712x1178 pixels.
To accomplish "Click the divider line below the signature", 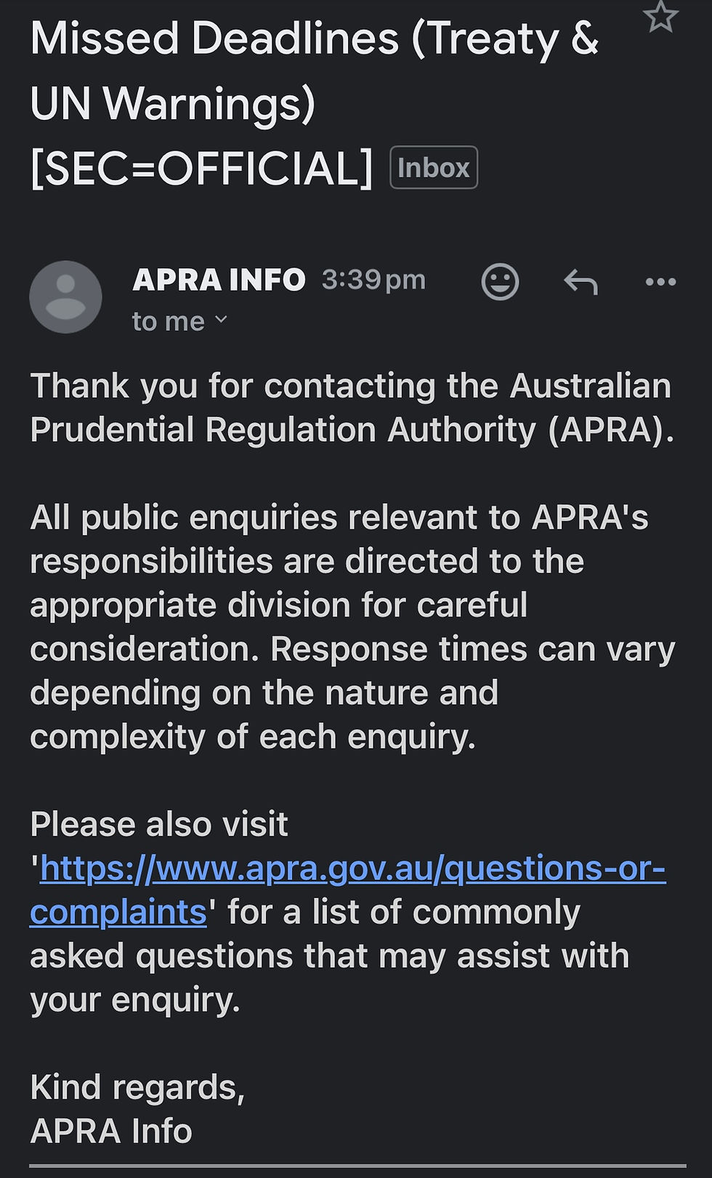I will 357,1167.
